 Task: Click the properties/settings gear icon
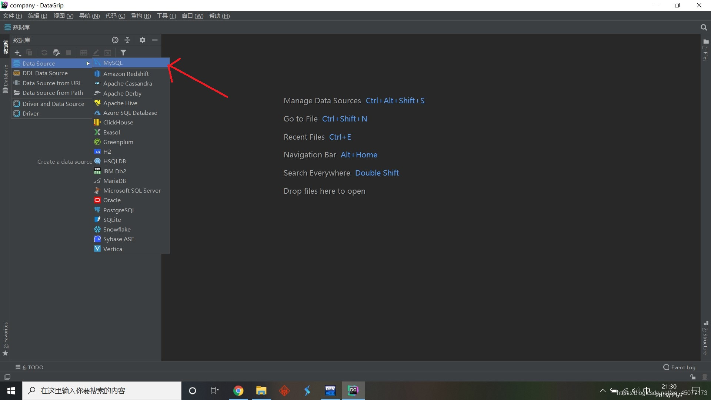142,40
